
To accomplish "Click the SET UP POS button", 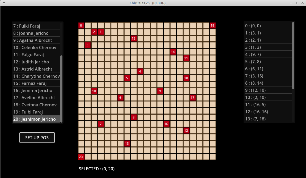I will (x=37, y=138).
